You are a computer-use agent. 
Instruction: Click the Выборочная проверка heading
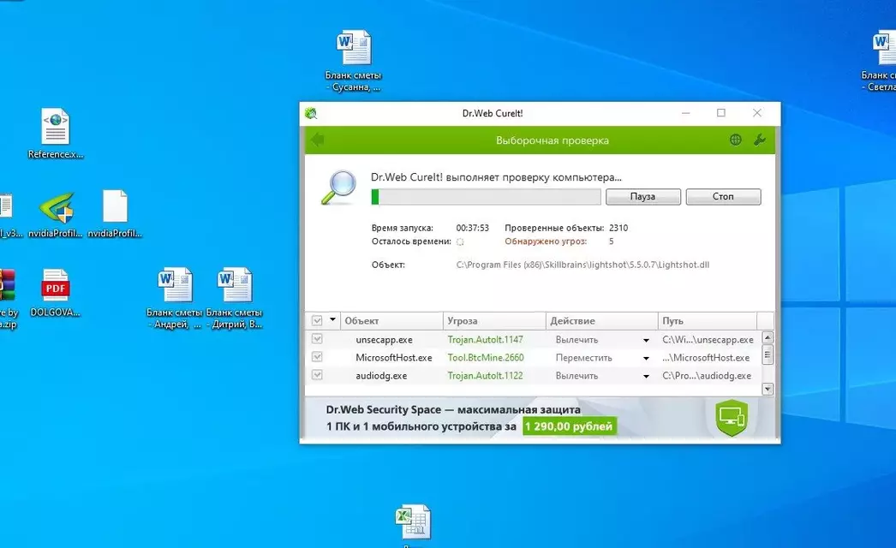click(552, 140)
